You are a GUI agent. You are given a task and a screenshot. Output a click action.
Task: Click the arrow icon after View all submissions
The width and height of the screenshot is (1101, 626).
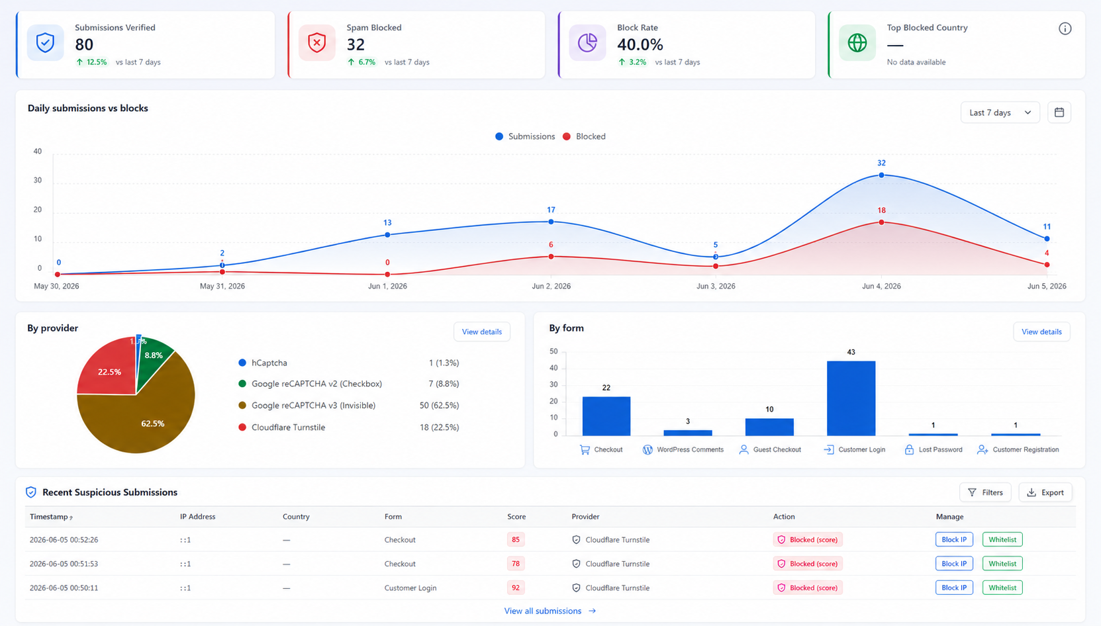(x=592, y=611)
